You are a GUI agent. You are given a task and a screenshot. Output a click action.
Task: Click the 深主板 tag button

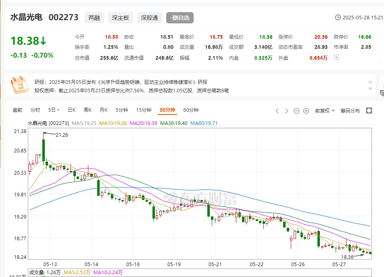pyautogui.click(x=121, y=18)
